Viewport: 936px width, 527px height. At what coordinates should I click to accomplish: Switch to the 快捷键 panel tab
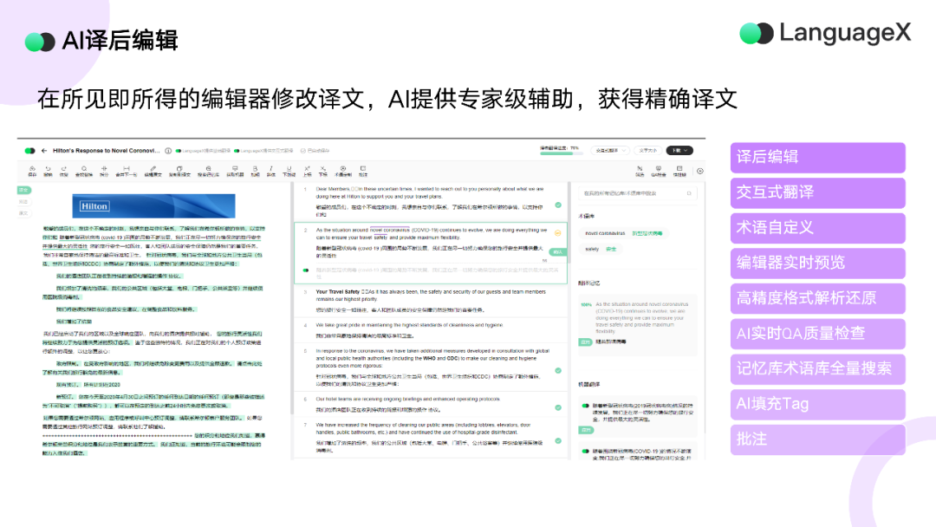coord(679,170)
